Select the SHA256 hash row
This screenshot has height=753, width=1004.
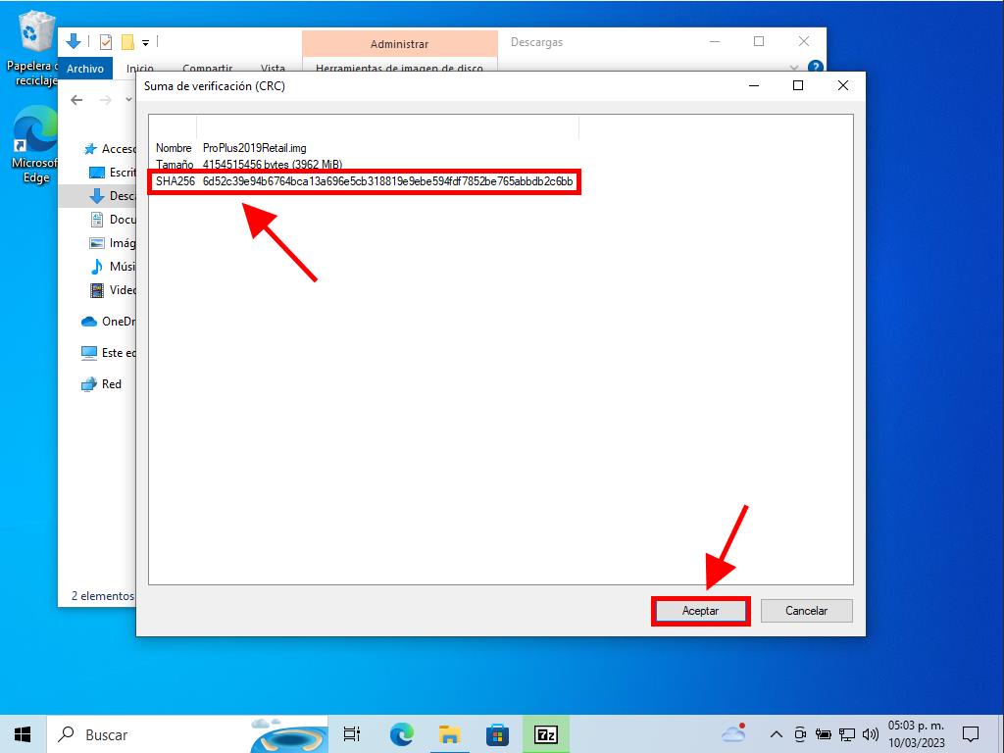364,181
